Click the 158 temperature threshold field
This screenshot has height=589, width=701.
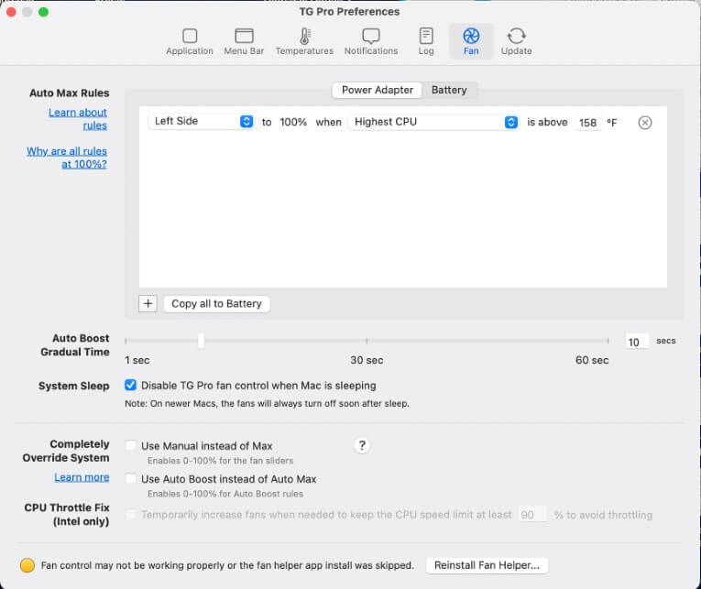click(x=587, y=123)
